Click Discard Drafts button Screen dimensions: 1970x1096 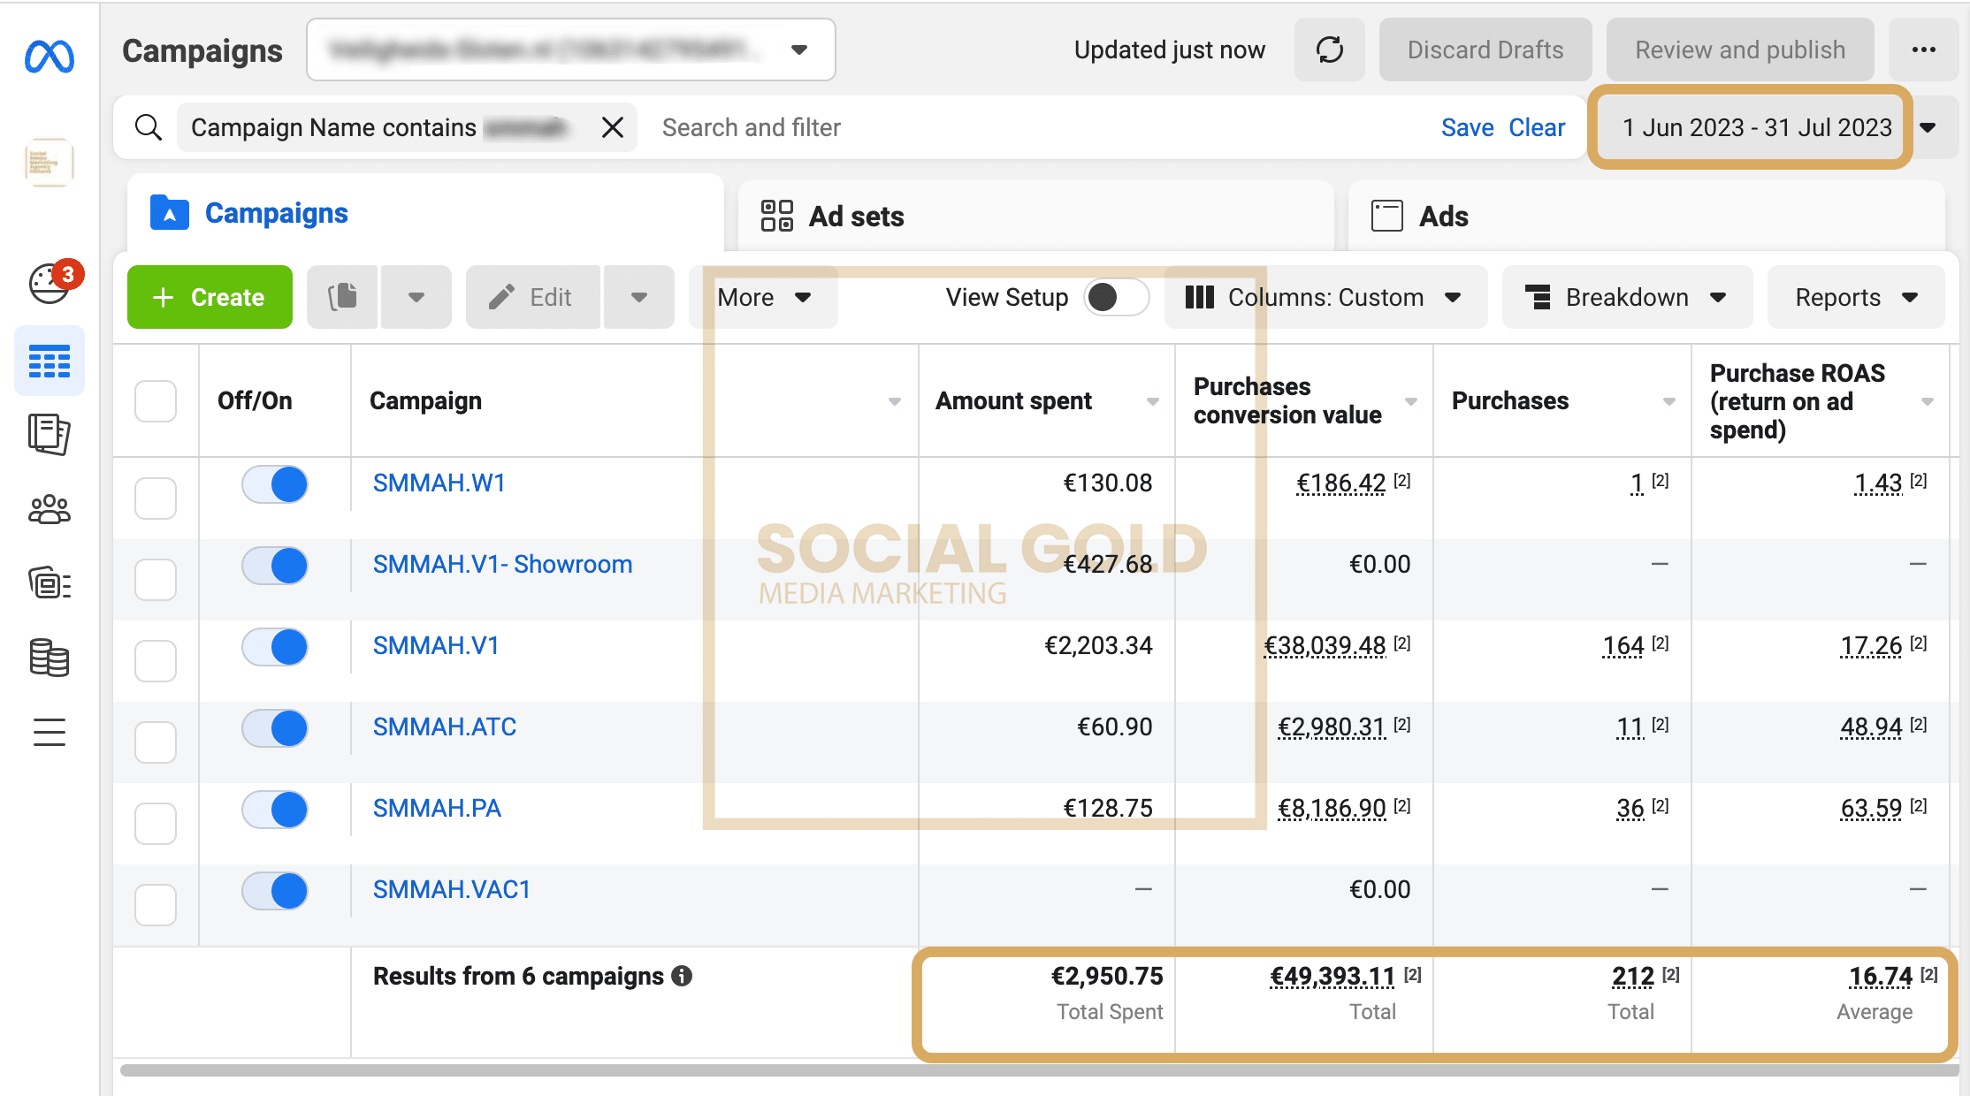tap(1485, 49)
